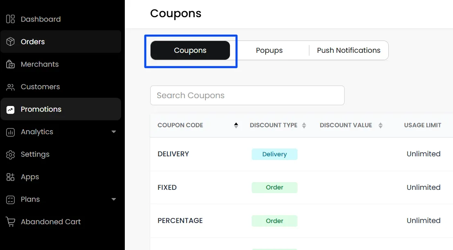
Task: Sort by Coupon Code column arrow
Action: pyautogui.click(x=236, y=125)
